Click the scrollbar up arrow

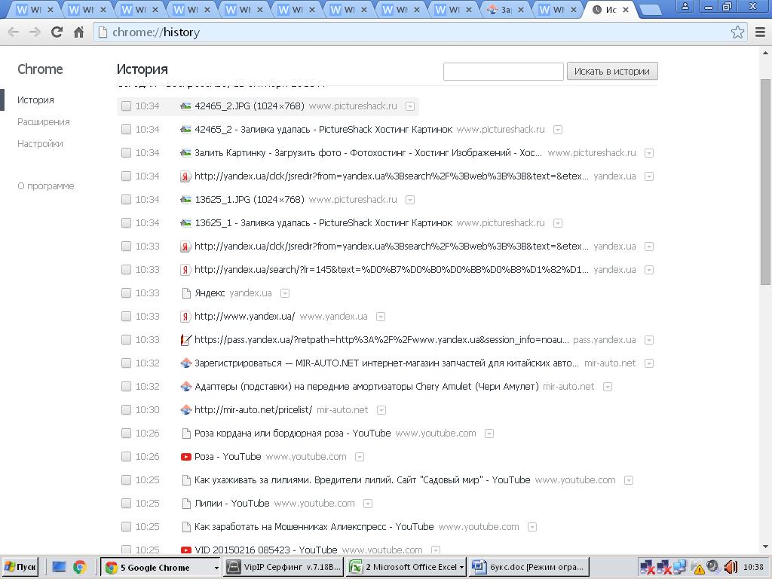[x=765, y=53]
